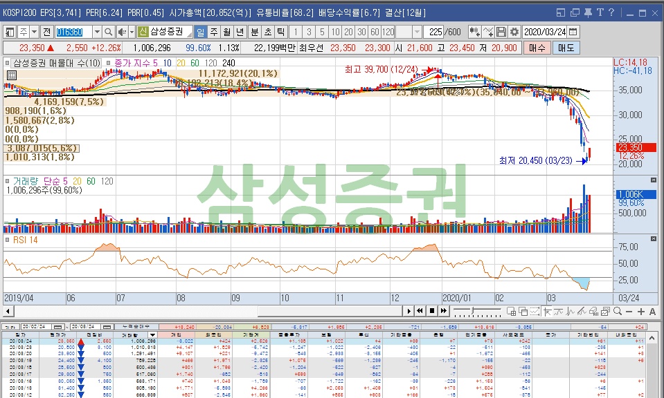Click the 초 seconds period button
Image resolution: width=664 pixels, height=398 pixels.
[268, 32]
